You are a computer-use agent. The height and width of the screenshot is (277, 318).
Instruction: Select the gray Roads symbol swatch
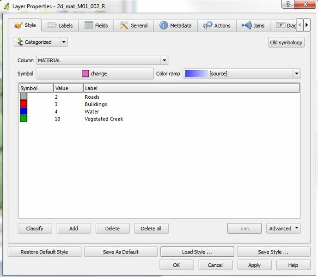pyautogui.click(x=24, y=97)
